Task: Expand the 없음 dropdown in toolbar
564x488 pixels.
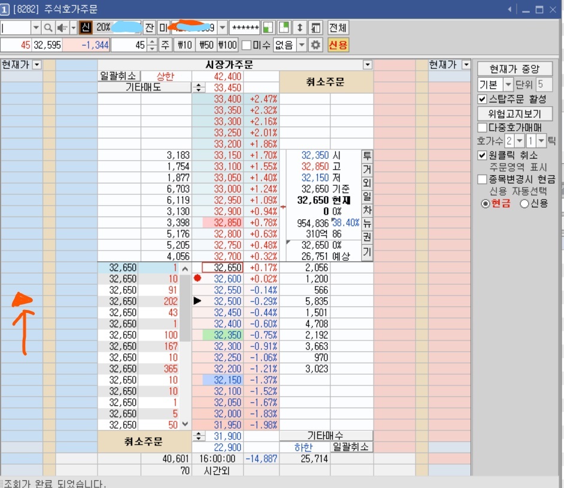Action: pyautogui.click(x=301, y=45)
